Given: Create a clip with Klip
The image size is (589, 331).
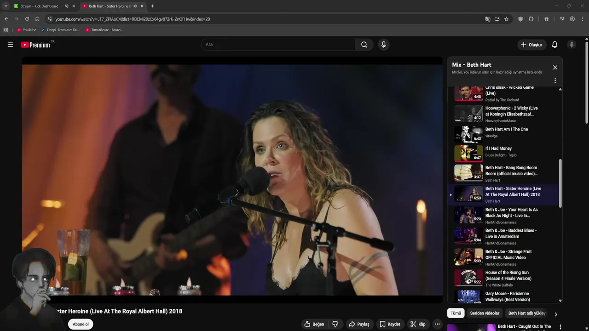Looking at the screenshot, I should tap(418, 324).
